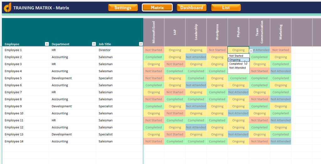Image resolution: width=321 pixels, height=164 pixels.
Task: Click the Employee 14 name cell
Action: pos(26,142)
